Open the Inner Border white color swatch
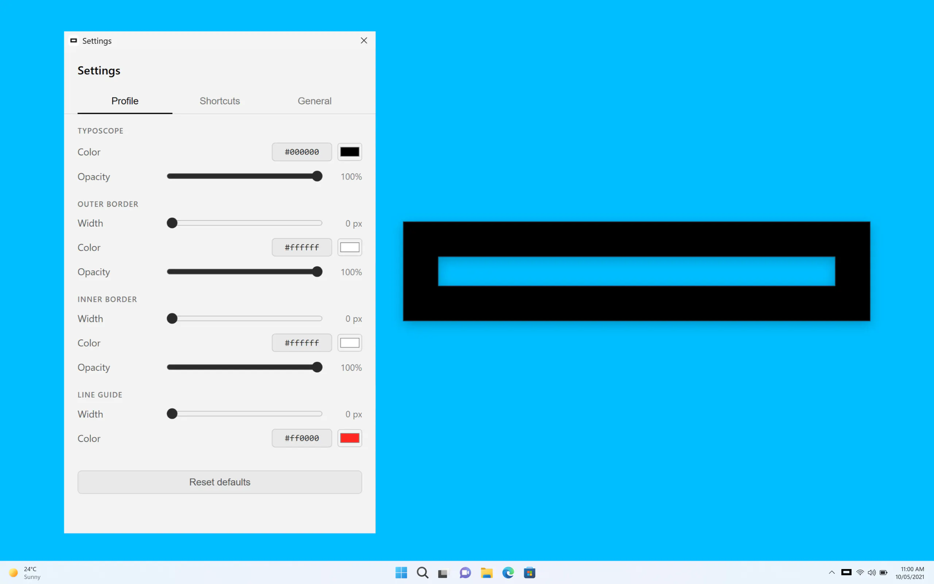 click(350, 343)
